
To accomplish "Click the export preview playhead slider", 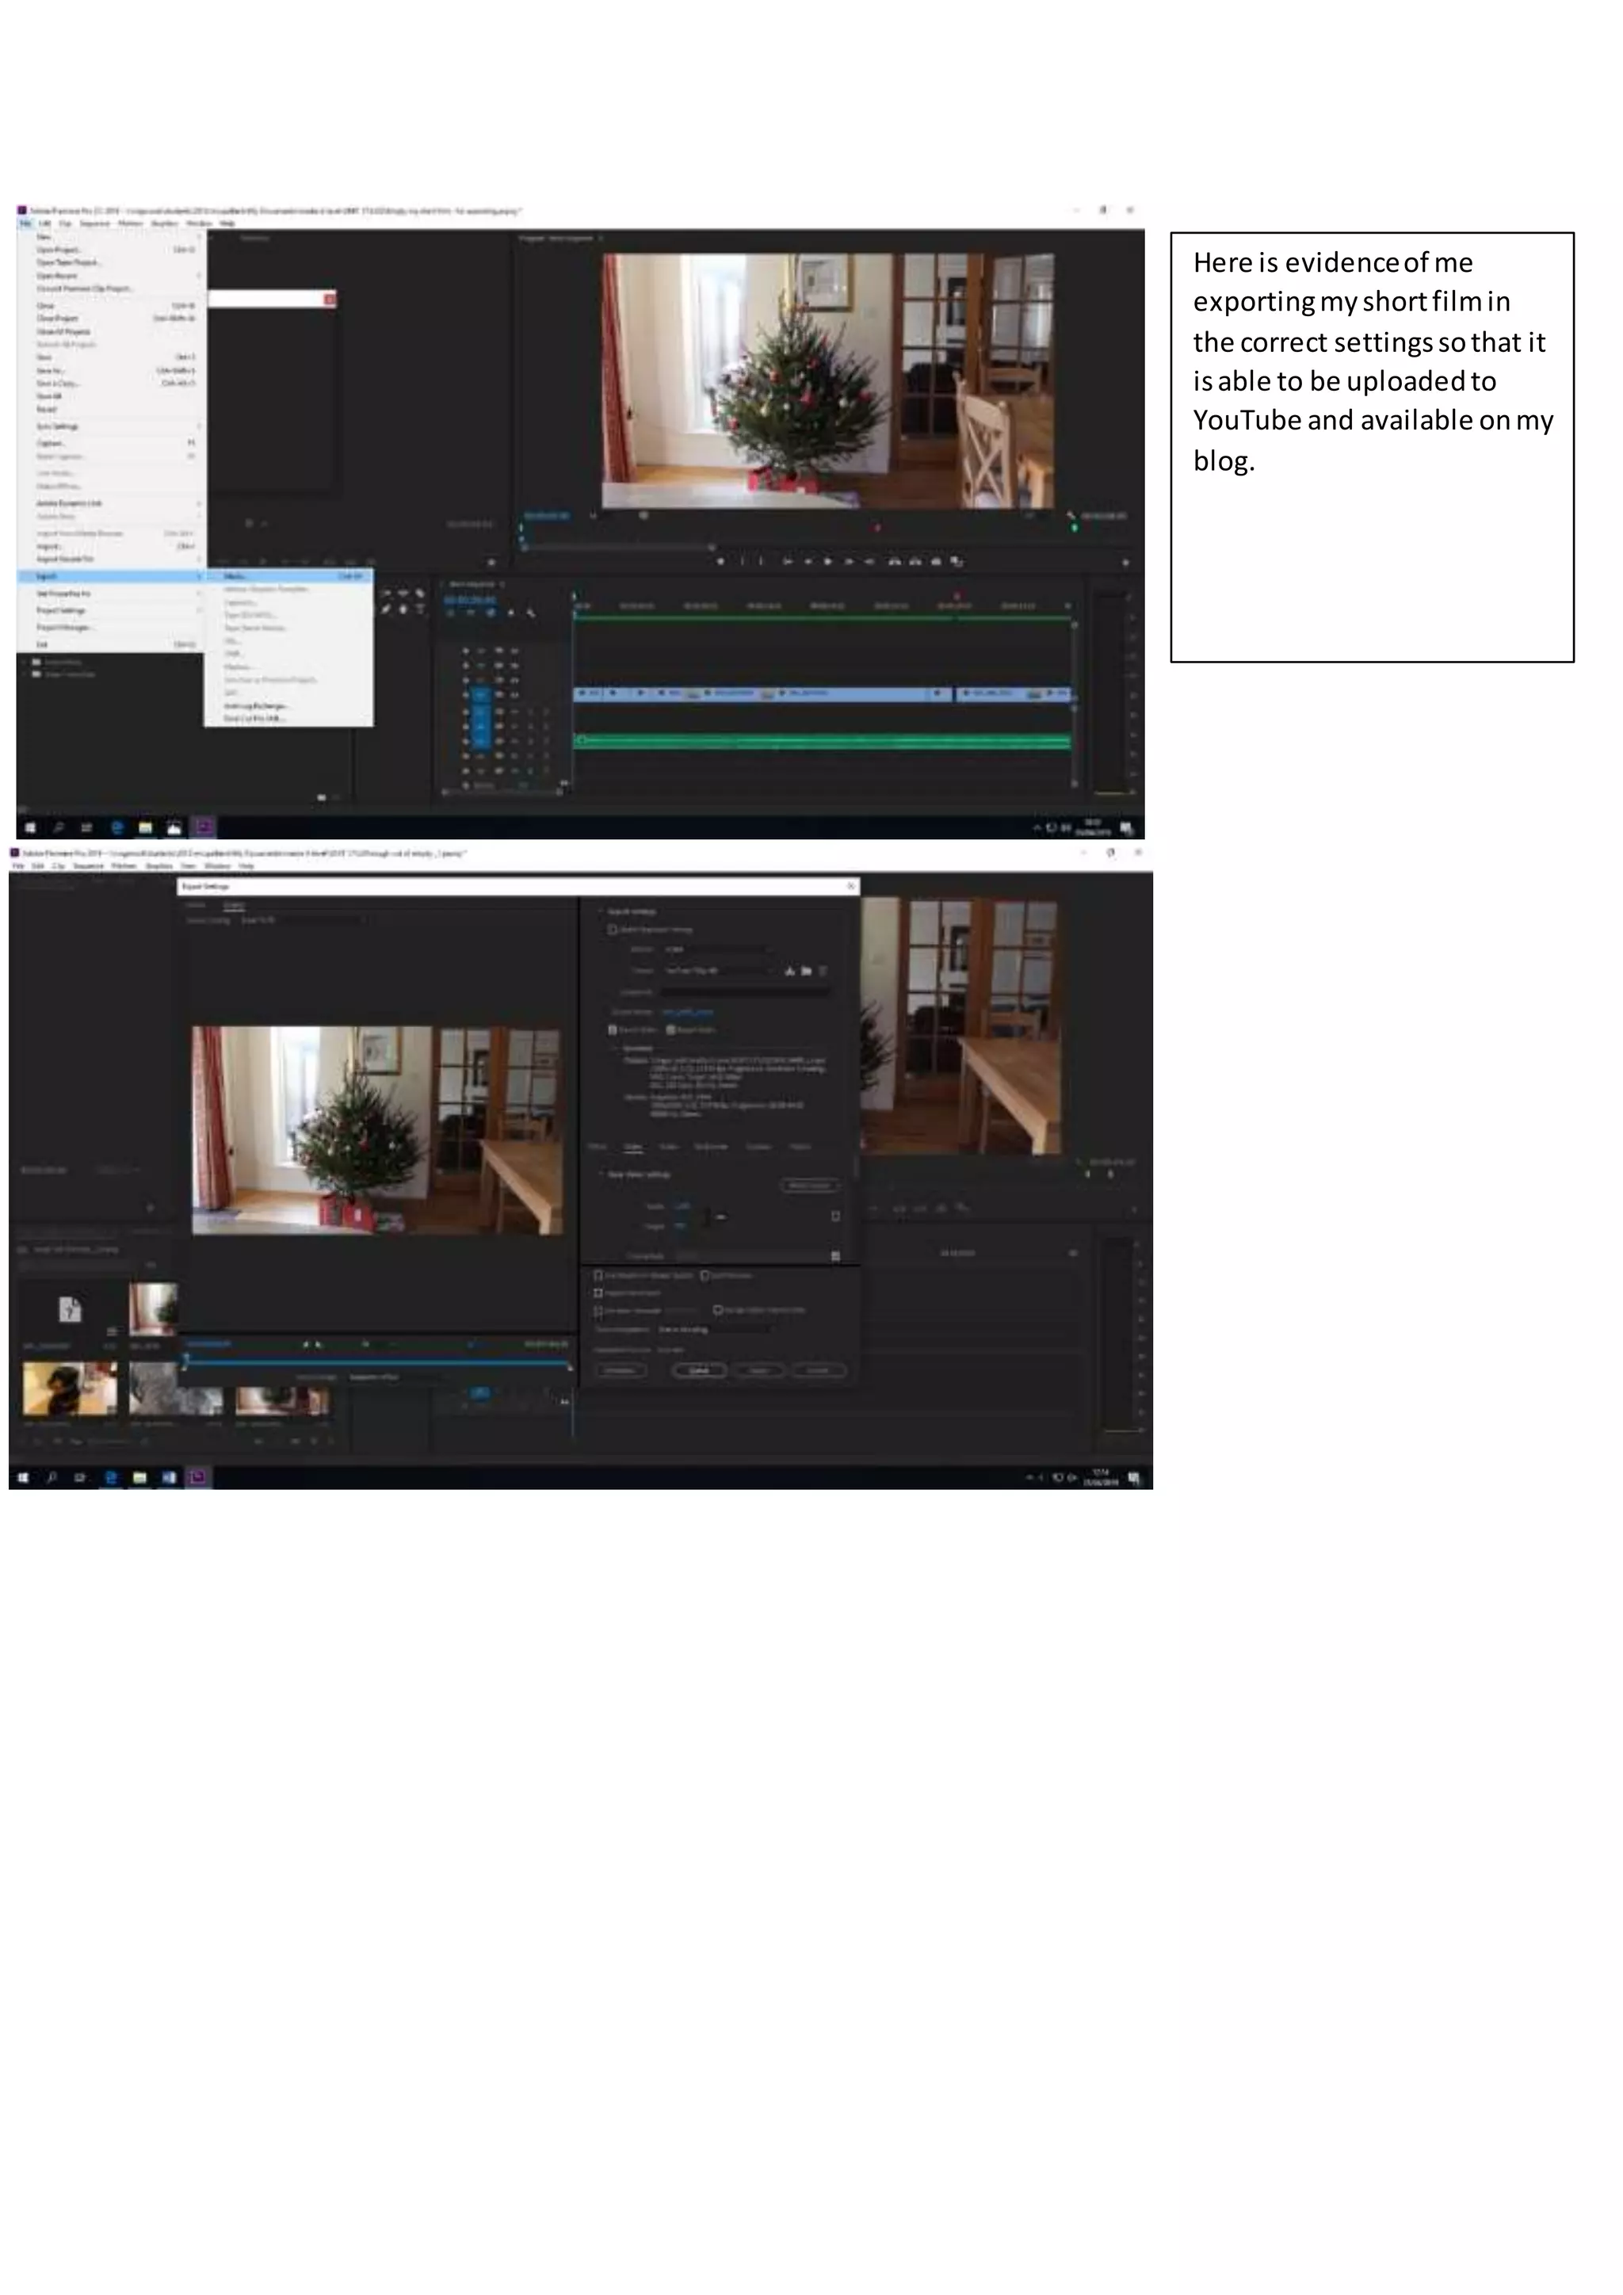I will click(186, 1359).
